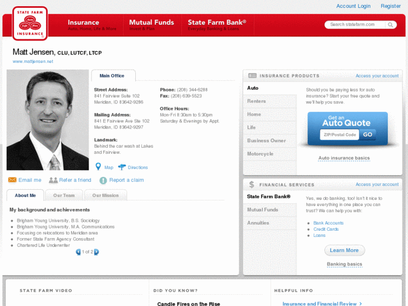Viewport: 408px width, 306px height.
Task: Click the GO button for auto quote
Action: tap(368, 135)
